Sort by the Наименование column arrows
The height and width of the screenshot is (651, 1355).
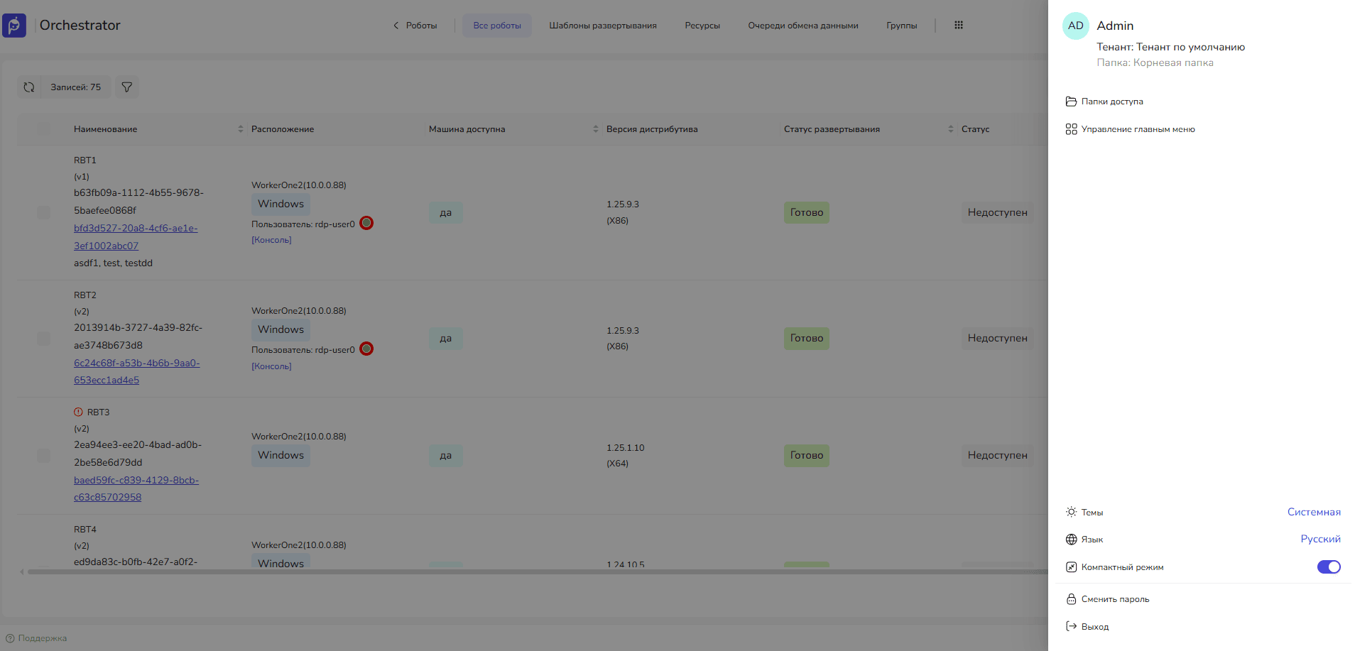240,129
